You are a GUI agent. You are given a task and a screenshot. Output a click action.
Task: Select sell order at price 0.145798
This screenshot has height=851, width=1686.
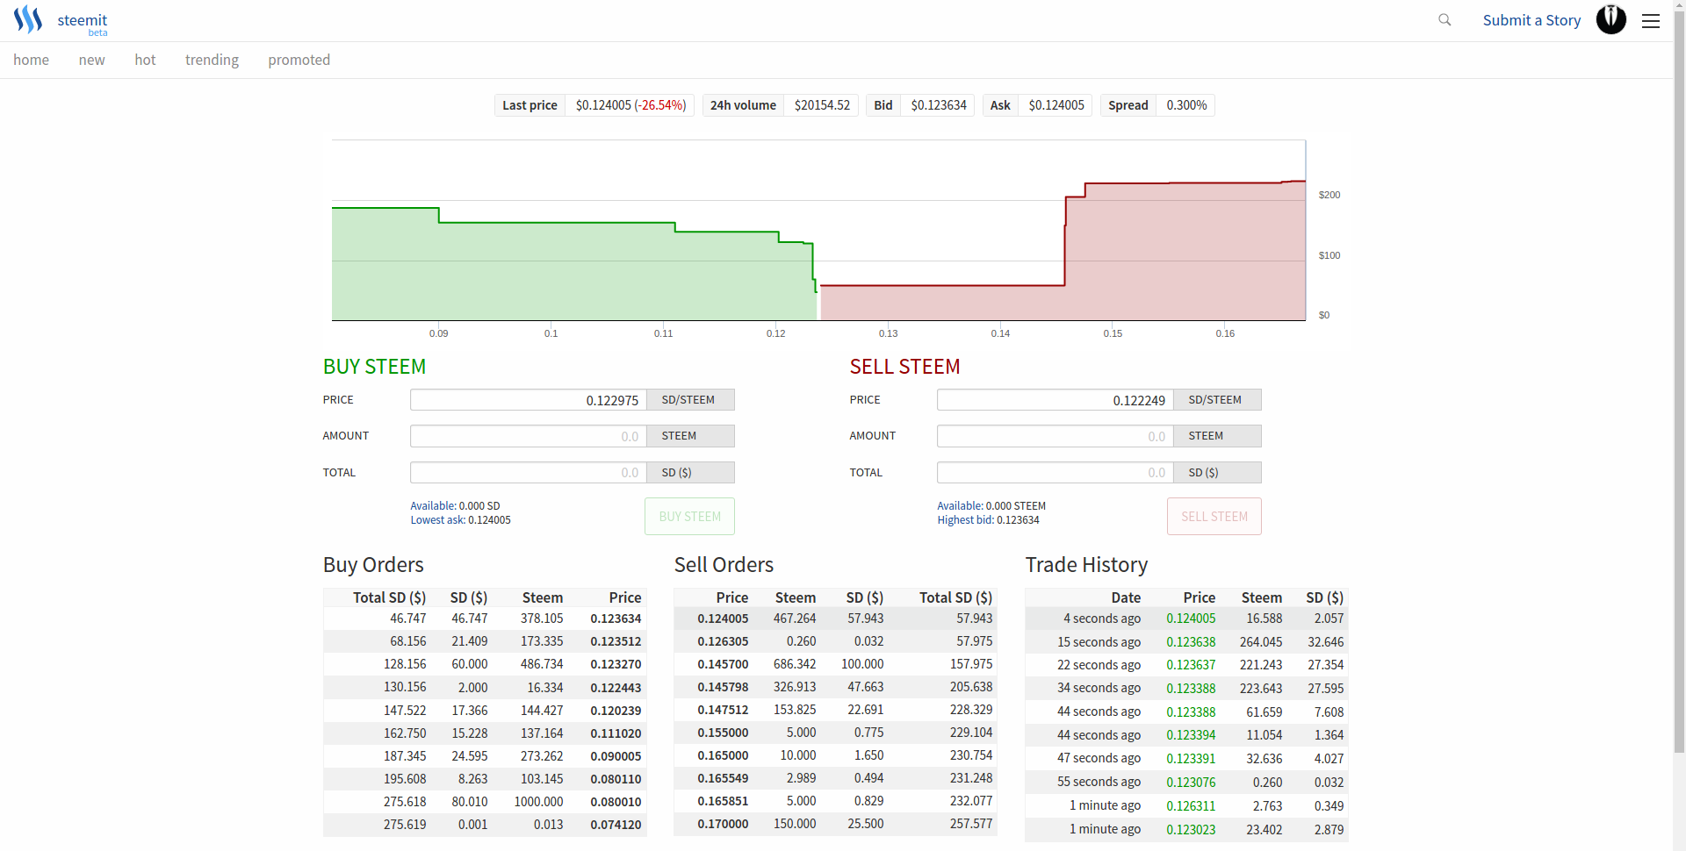coord(835,687)
